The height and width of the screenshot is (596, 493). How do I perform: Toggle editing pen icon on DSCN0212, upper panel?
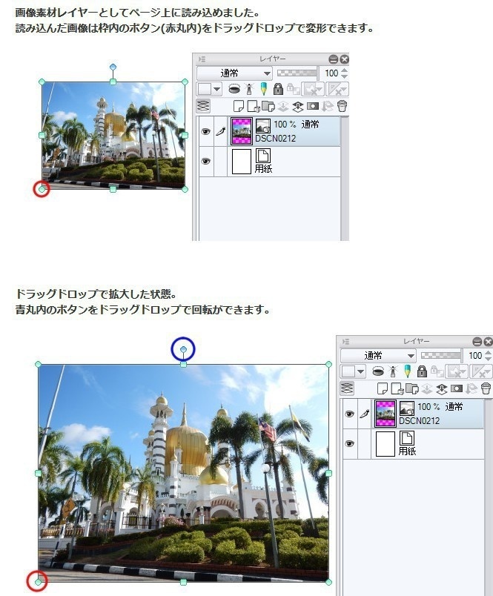[x=221, y=131]
